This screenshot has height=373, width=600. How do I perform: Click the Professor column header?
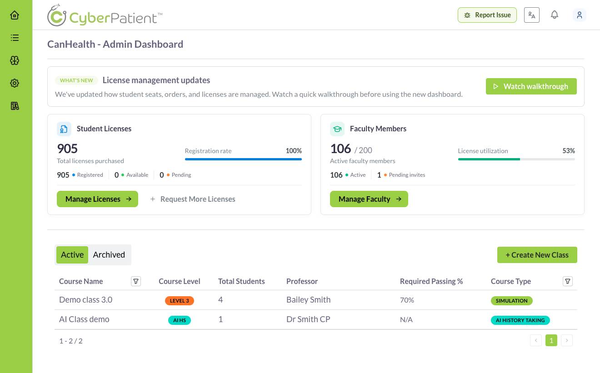(302, 281)
